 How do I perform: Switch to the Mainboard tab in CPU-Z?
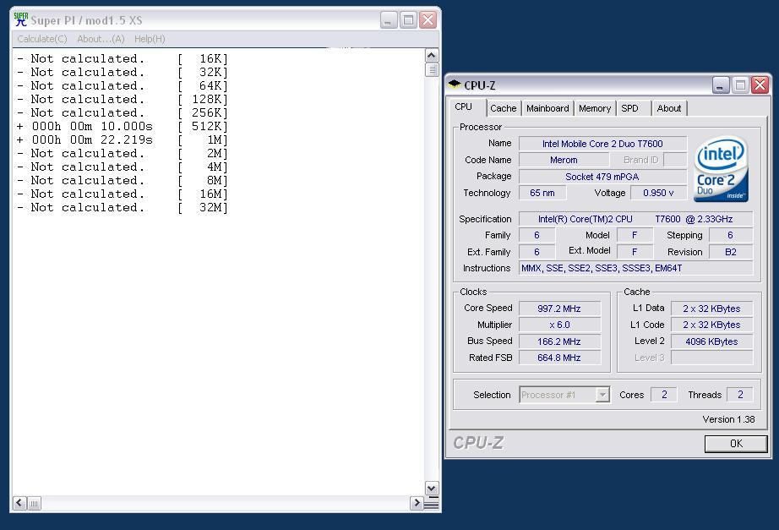[x=547, y=108]
